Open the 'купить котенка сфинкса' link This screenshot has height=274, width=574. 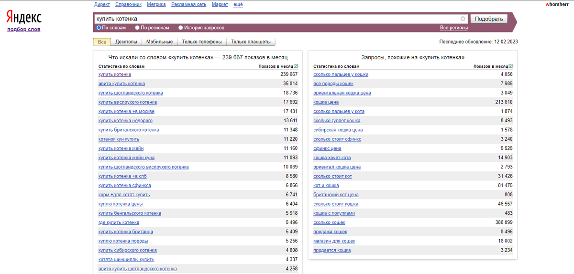click(125, 185)
